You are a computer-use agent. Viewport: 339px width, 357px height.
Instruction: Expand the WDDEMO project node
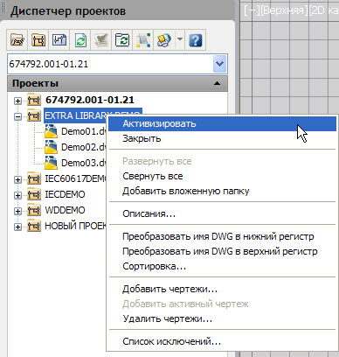[x=17, y=211]
